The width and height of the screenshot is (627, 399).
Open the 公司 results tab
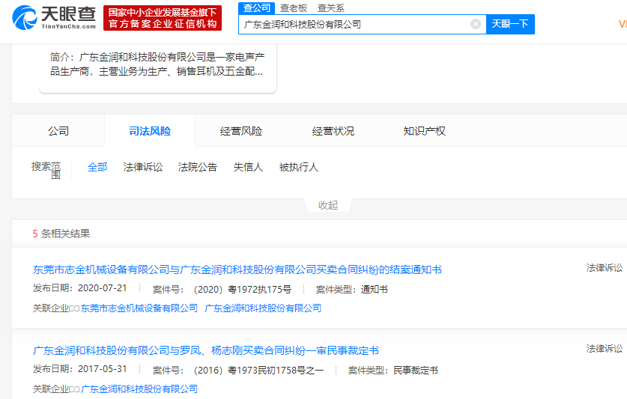point(58,131)
